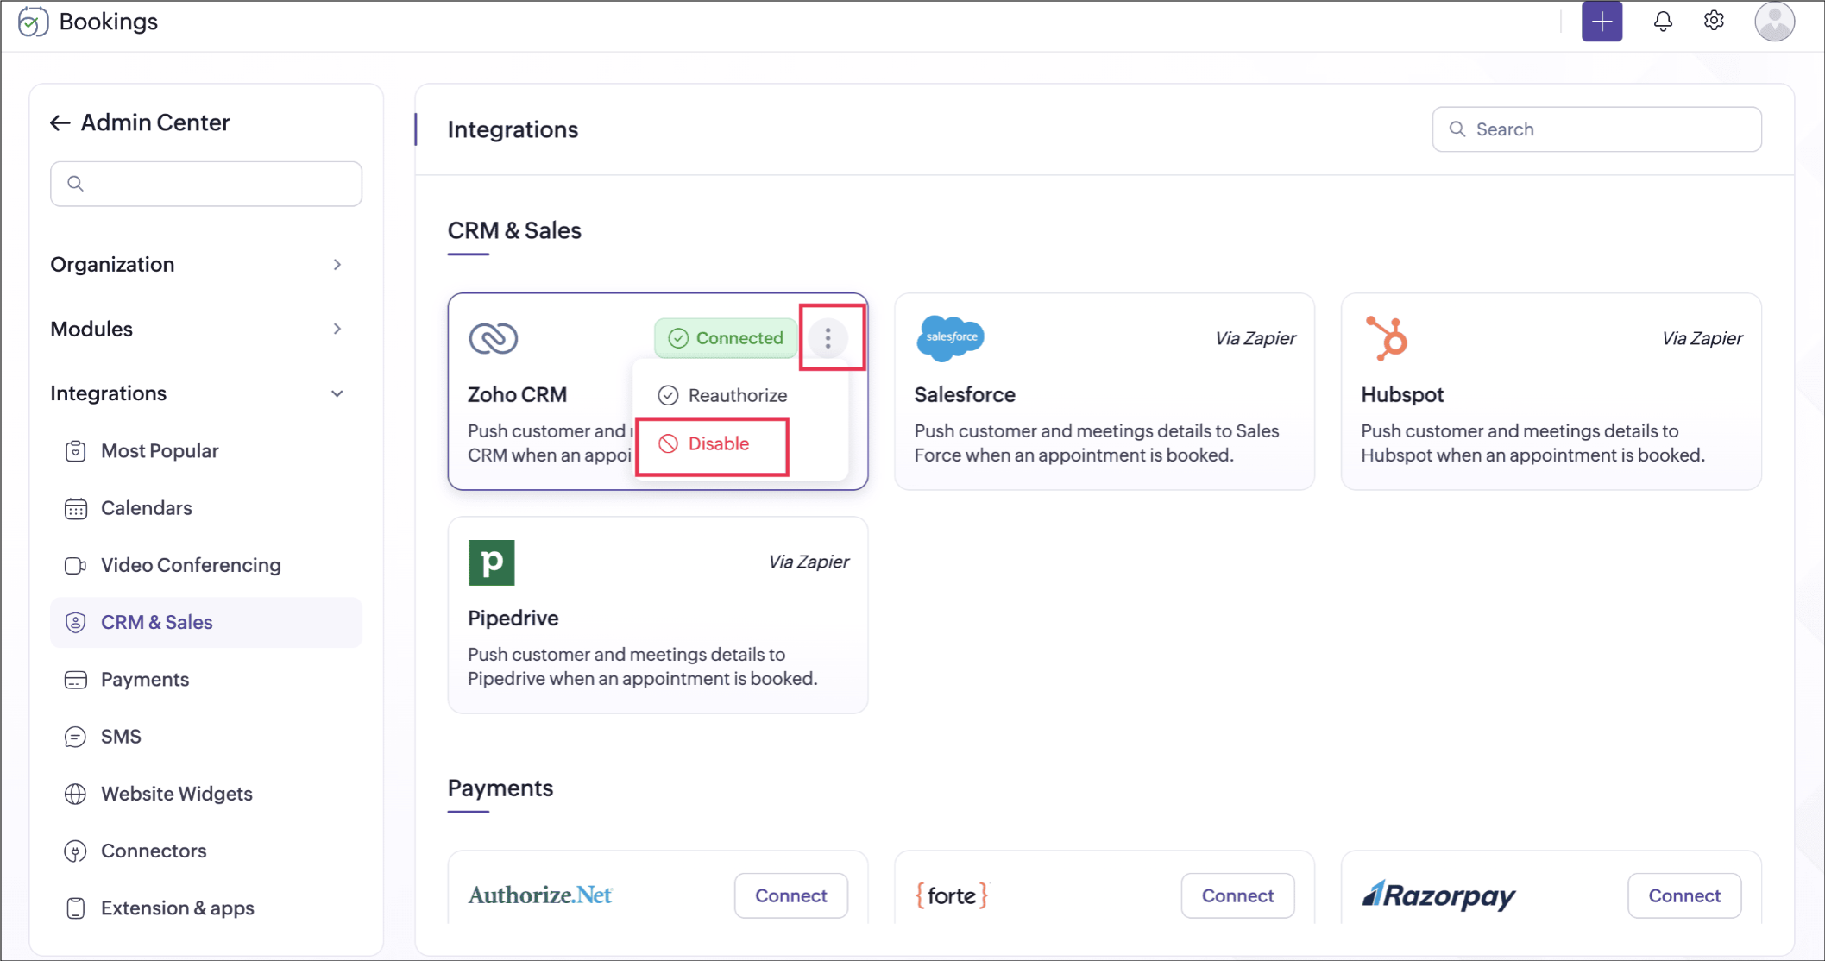Click the Forte Connect button
This screenshot has width=1825, height=961.
pos(1237,895)
